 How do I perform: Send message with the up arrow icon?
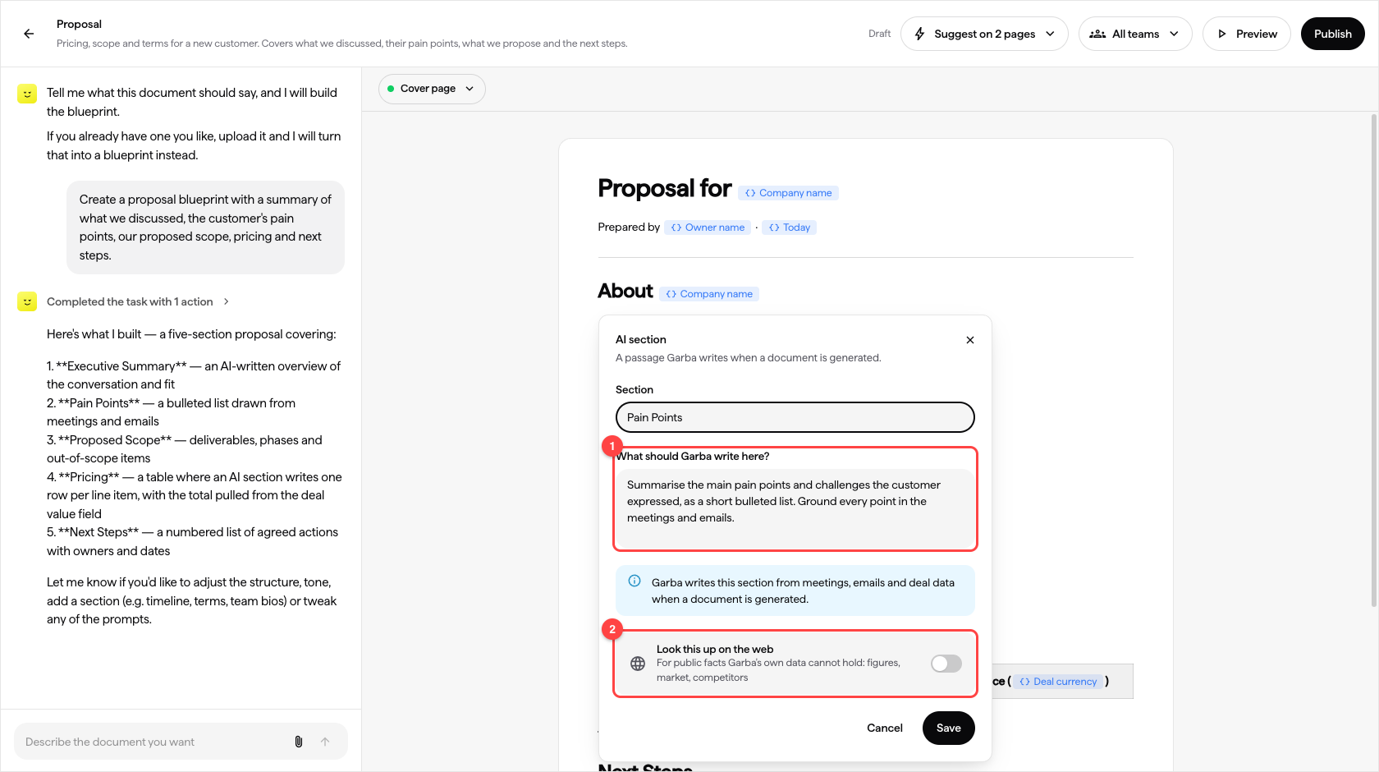point(325,742)
